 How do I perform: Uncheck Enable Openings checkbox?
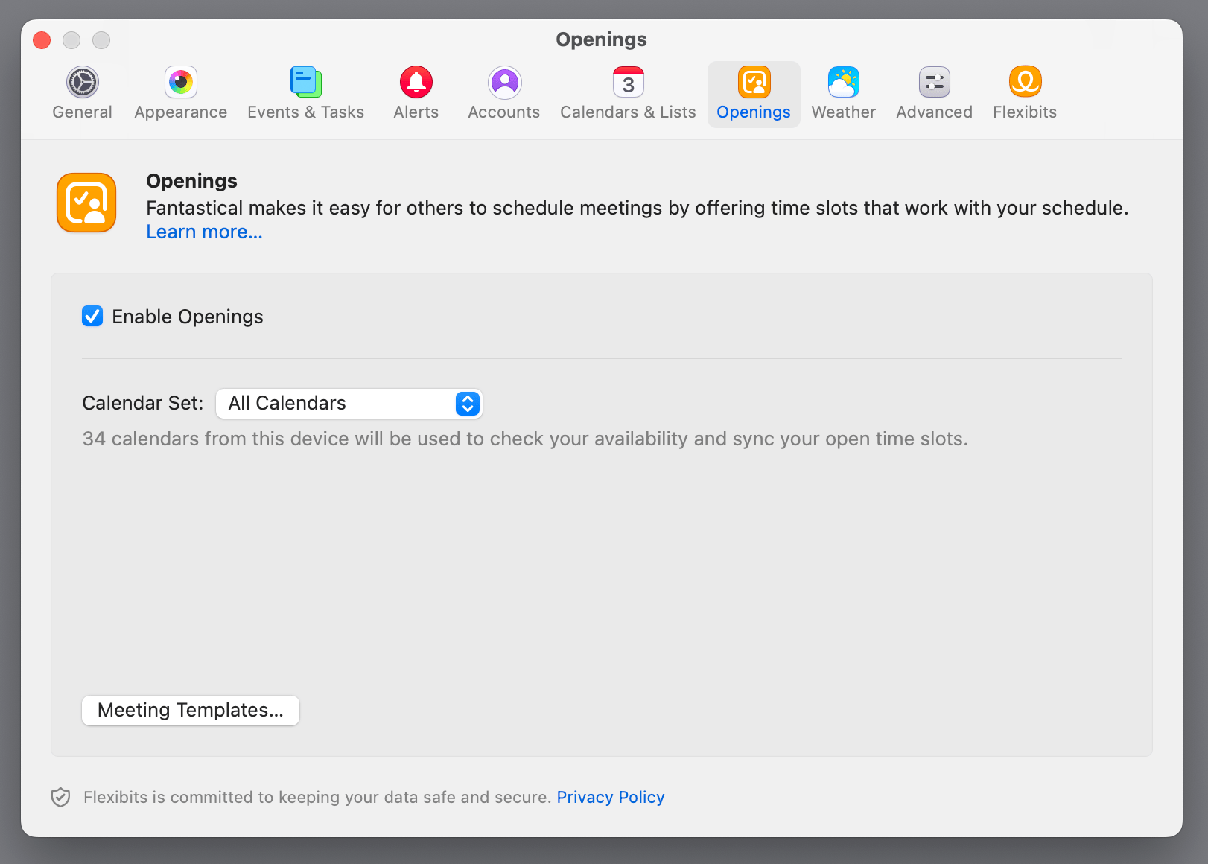coord(92,317)
